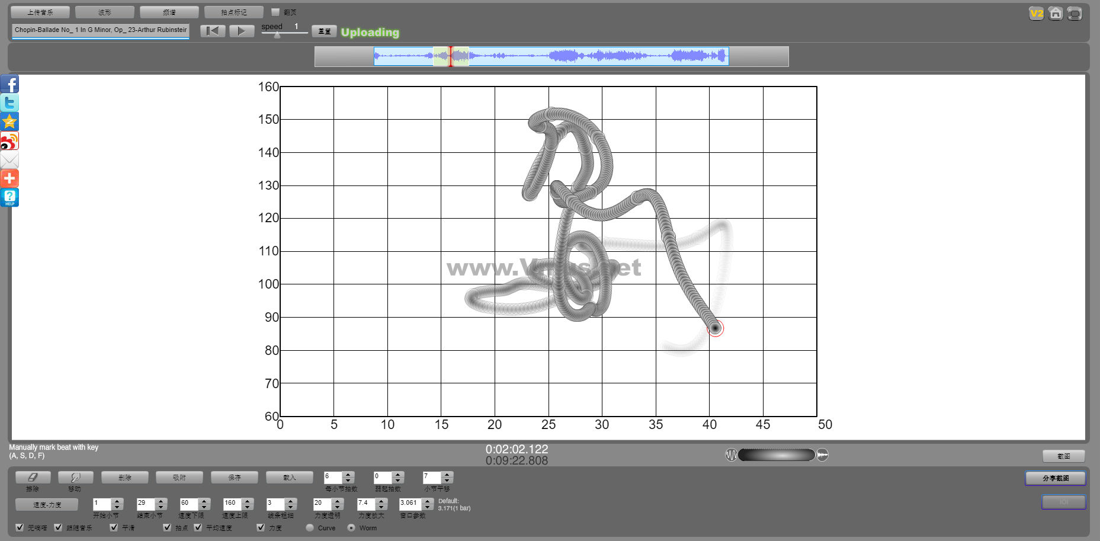Enable the 翻页 checkbox
This screenshot has height=541, width=1100.
[x=275, y=12]
